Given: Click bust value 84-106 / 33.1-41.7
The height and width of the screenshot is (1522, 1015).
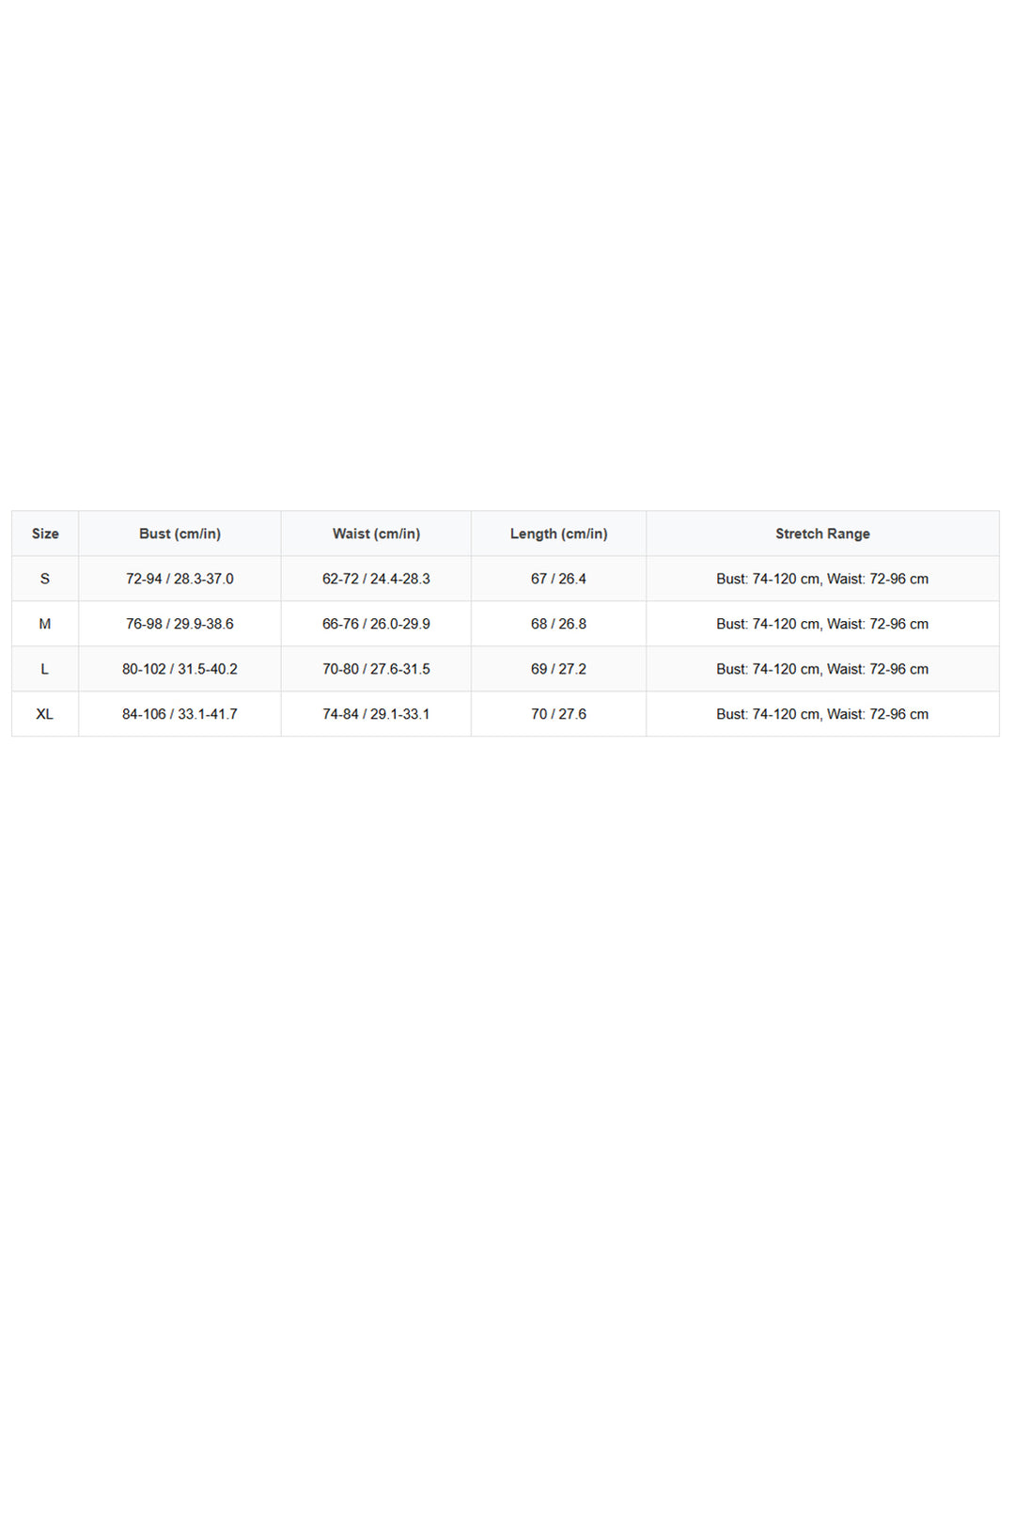Looking at the screenshot, I should coord(180,714).
